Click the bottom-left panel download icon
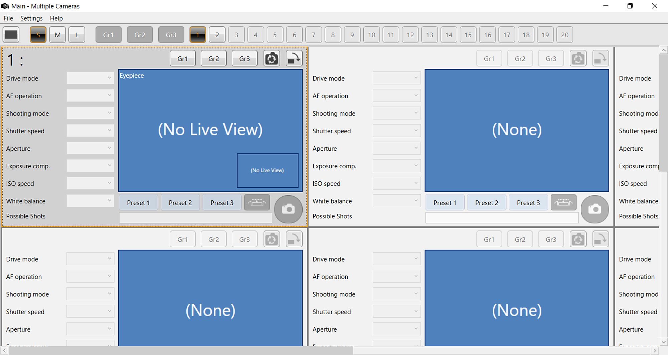Viewport: 668px width, 355px height. coord(294,239)
